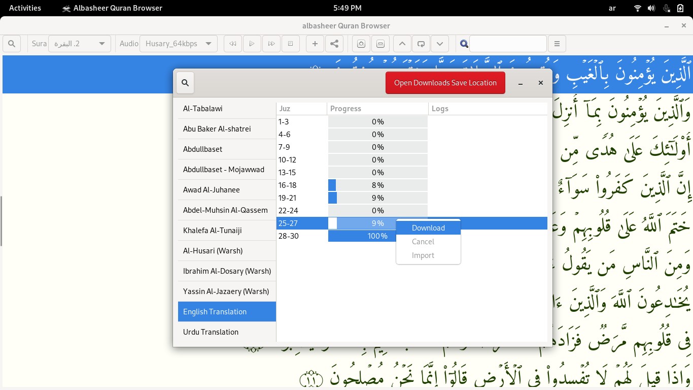Screen dimensions: 693x390
Task: Click Open Downloads Save Location button
Action: click(445, 83)
